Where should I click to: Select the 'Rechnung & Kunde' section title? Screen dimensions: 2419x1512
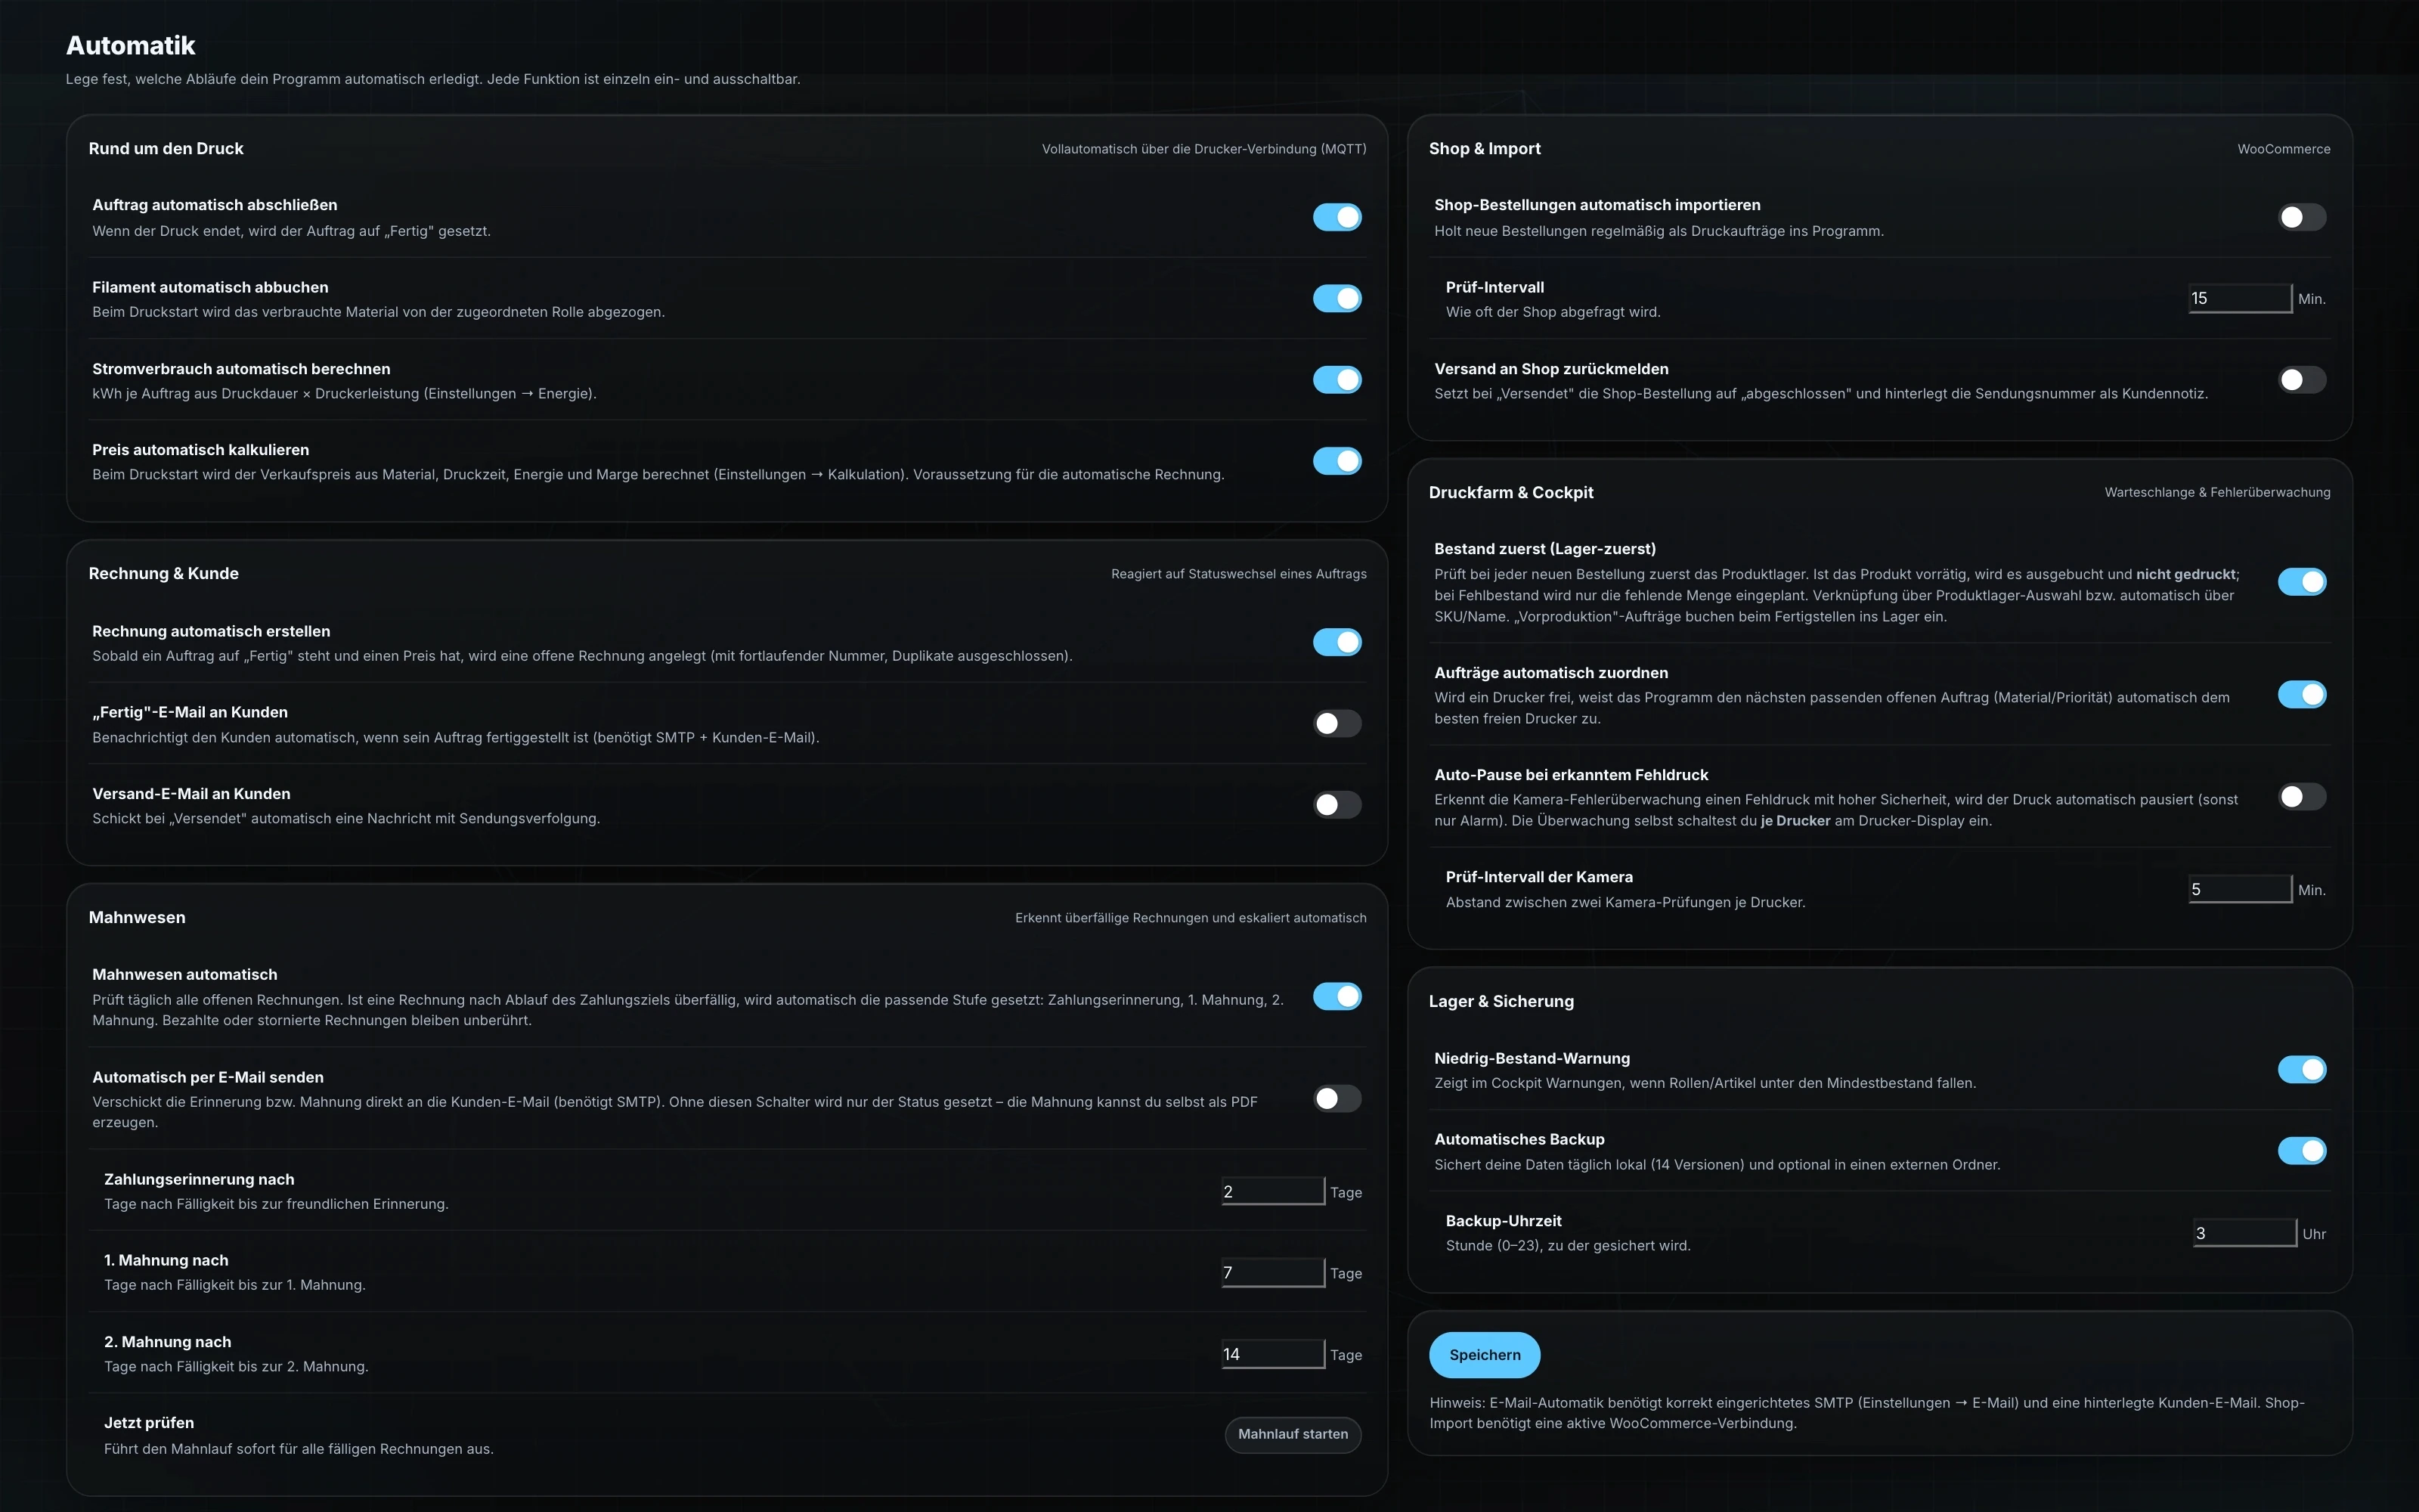(163, 573)
